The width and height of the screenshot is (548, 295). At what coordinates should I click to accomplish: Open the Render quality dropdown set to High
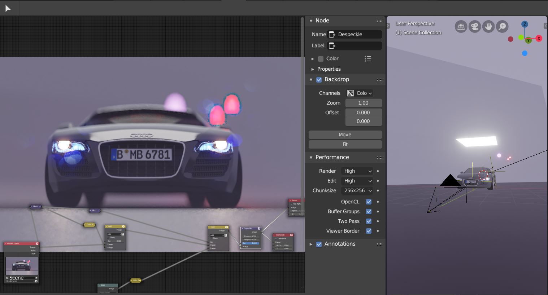click(x=357, y=171)
